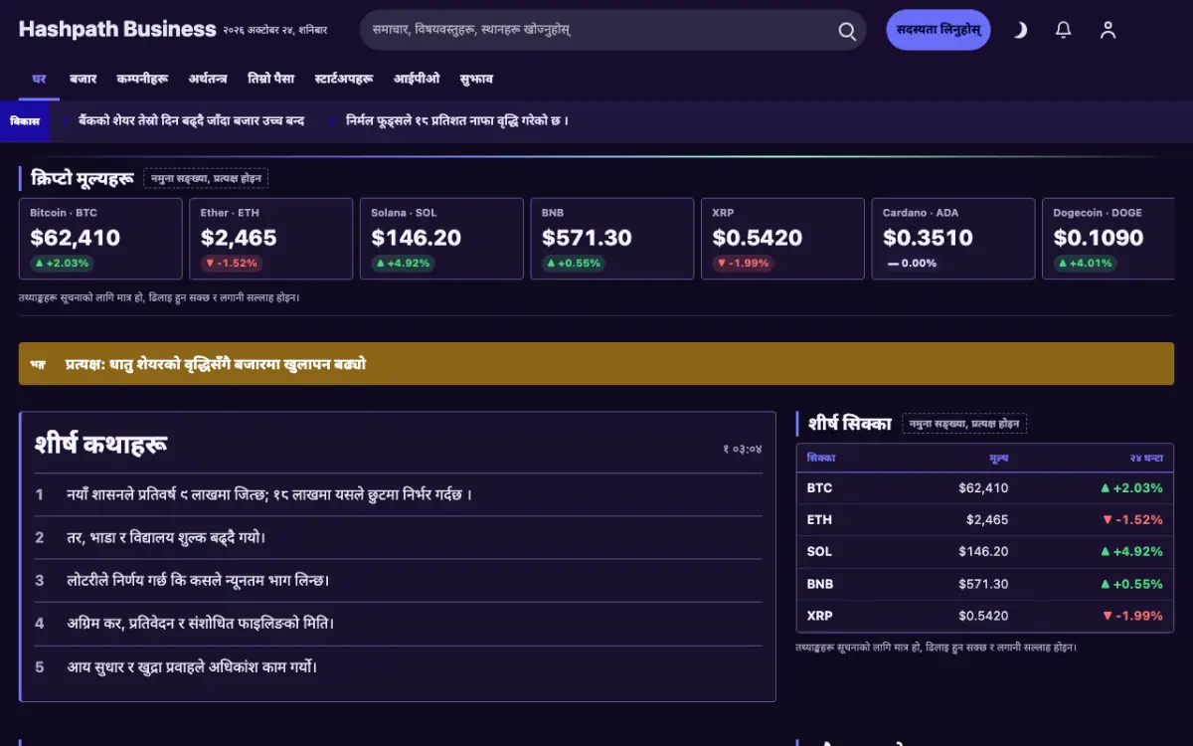Screen dimensions: 1193x746
Task: Select the अर्थतन्त्र navigation tab
Action: [208, 79]
